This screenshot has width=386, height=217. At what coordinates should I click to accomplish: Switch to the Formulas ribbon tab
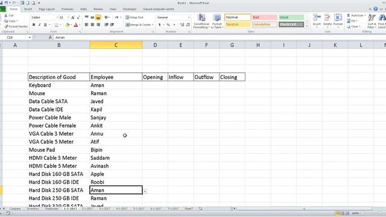[68, 9]
